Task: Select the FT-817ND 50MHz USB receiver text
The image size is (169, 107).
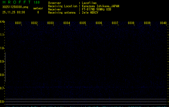Action: point(96,9)
